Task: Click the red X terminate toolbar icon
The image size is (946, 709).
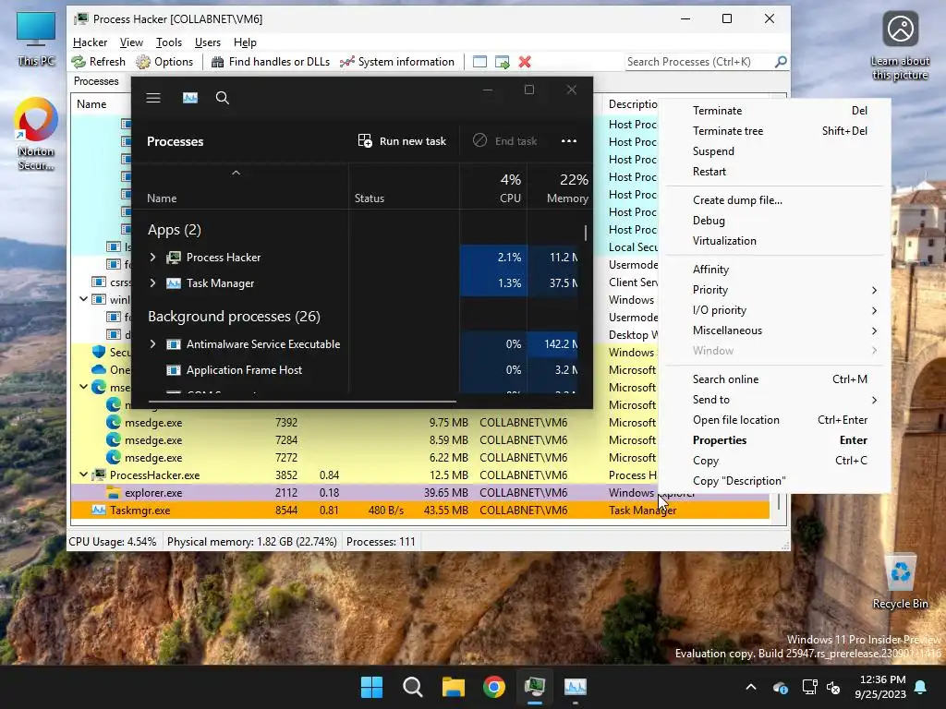Action: coord(525,62)
